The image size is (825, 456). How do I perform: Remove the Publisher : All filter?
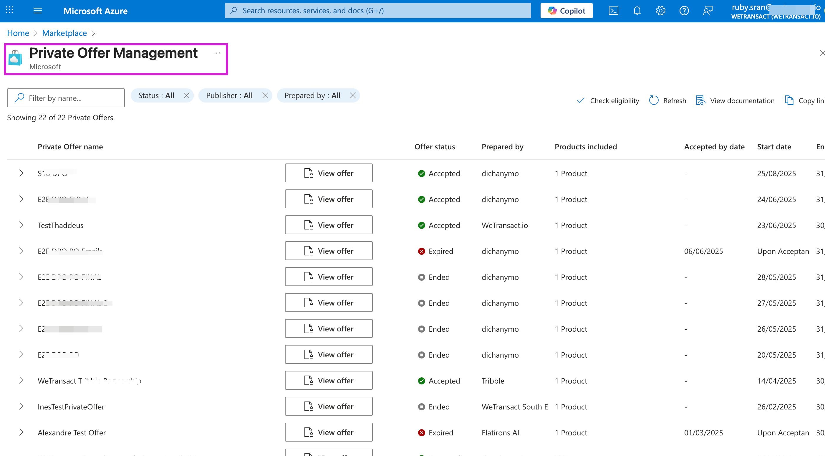(x=265, y=95)
